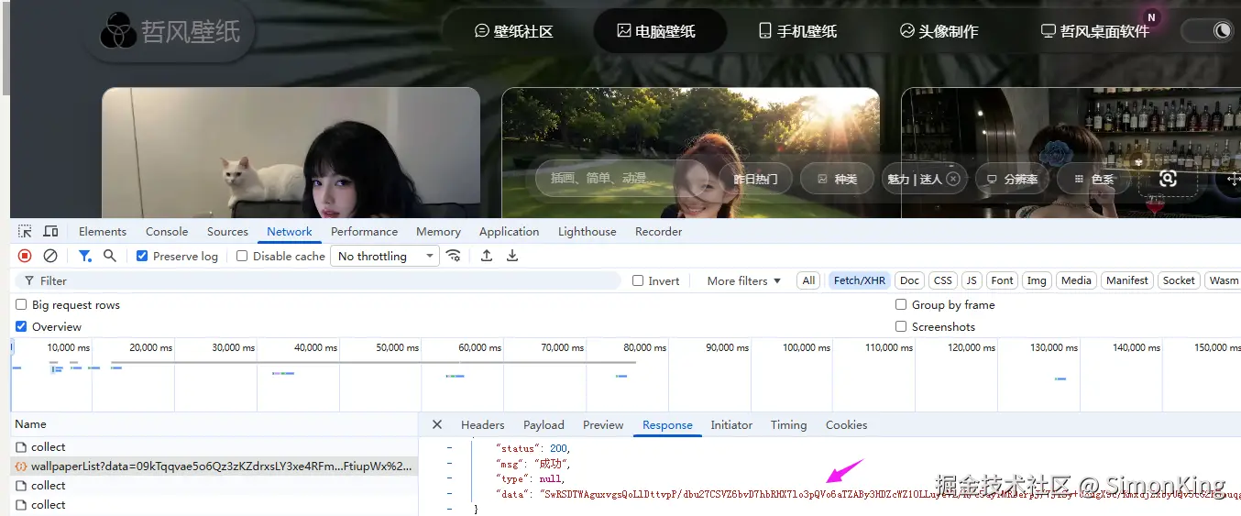Screen dimensions: 1241x516
Task: Remove the 魅力 | 迷人 filter tag
Action: click(x=953, y=179)
